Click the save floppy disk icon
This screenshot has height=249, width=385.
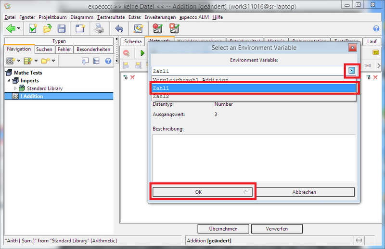coord(62,28)
